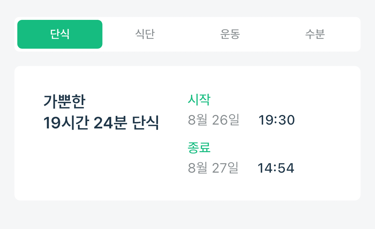
Task: Switch to the 식단 diet tab
Action: click(145, 34)
